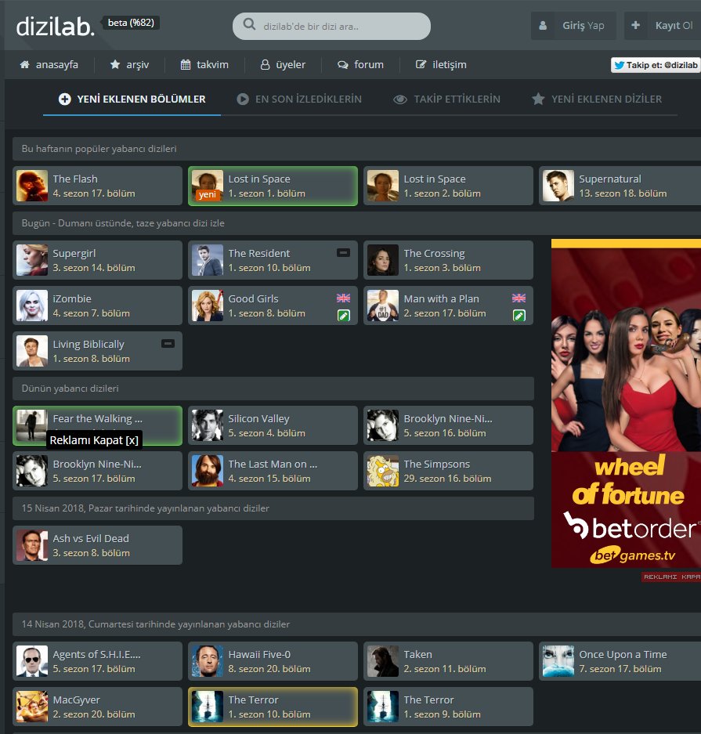The width and height of the screenshot is (701, 734).
Task: Open Agents of S.H.I.E.L.D. episode 17
Action: point(97,661)
